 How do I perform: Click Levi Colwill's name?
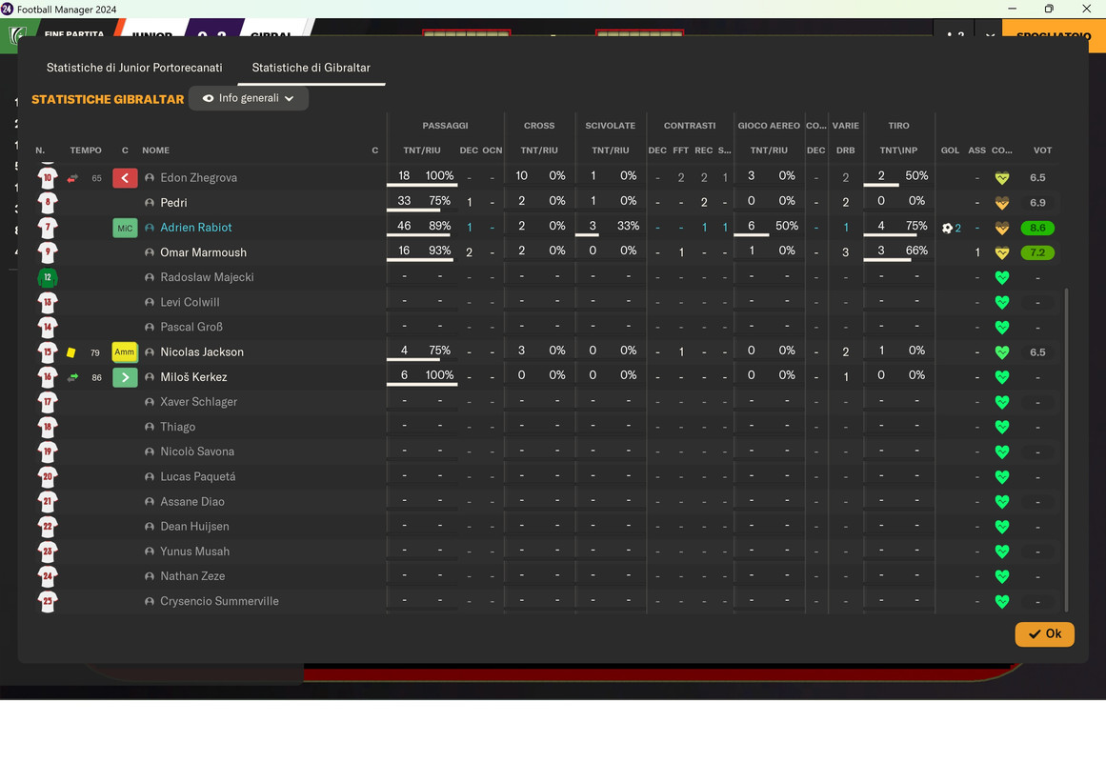click(190, 302)
